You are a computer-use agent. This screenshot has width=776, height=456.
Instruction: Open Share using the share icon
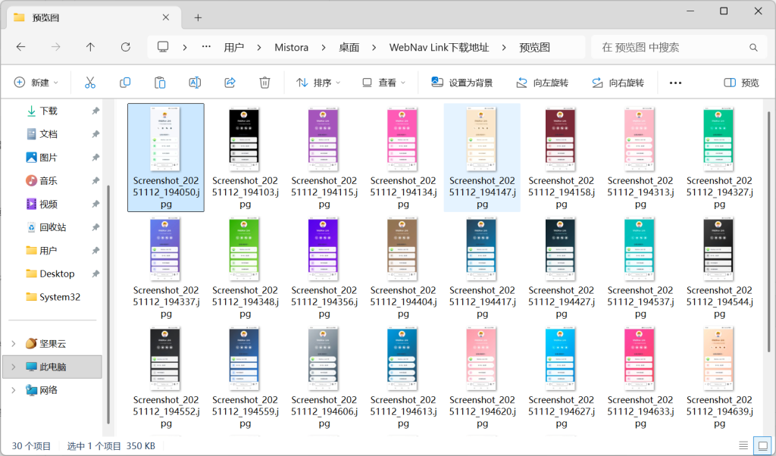pyautogui.click(x=230, y=82)
